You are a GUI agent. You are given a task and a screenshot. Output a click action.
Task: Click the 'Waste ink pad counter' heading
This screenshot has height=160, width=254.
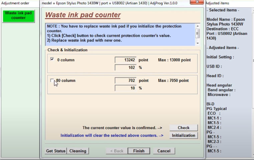click(83, 15)
